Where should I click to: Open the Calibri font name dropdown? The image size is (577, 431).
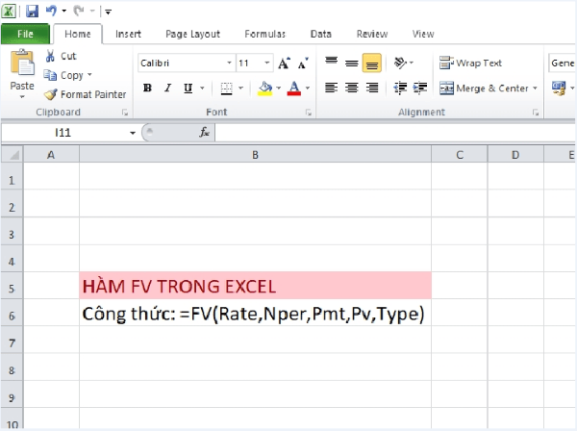click(229, 63)
